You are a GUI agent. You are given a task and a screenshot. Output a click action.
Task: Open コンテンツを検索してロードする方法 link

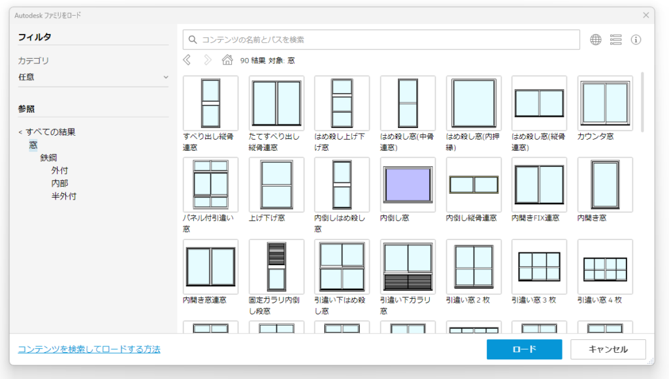pos(89,349)
